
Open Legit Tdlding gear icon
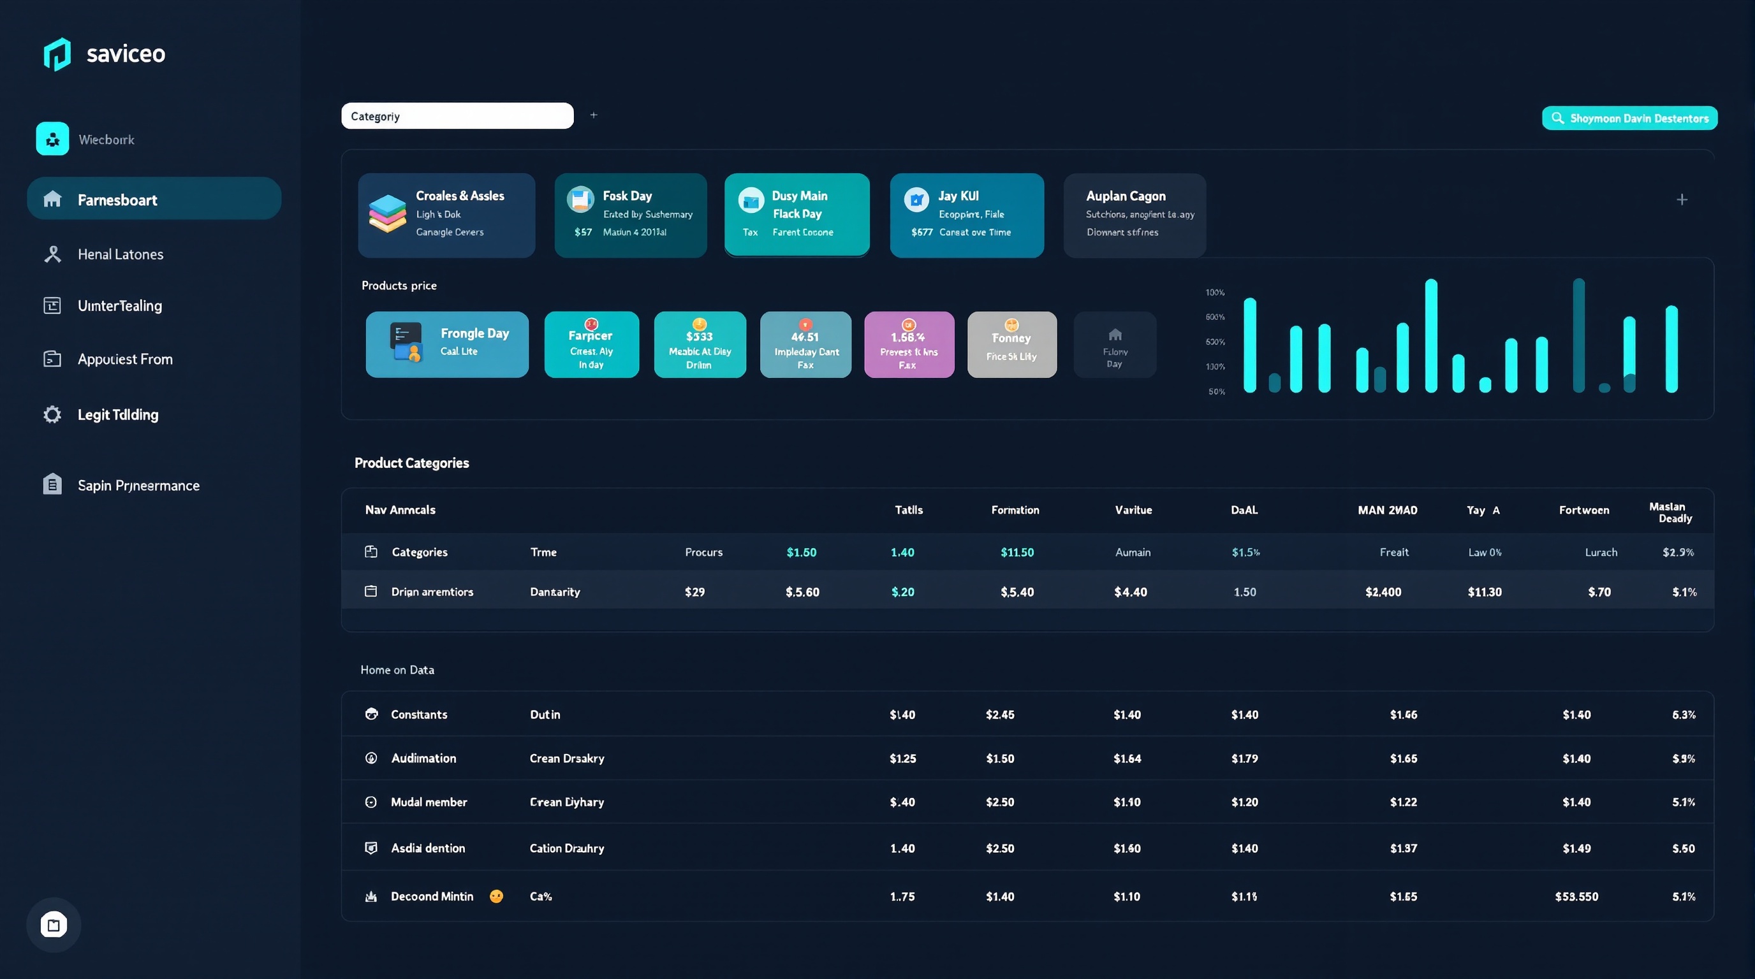point(52,415)
